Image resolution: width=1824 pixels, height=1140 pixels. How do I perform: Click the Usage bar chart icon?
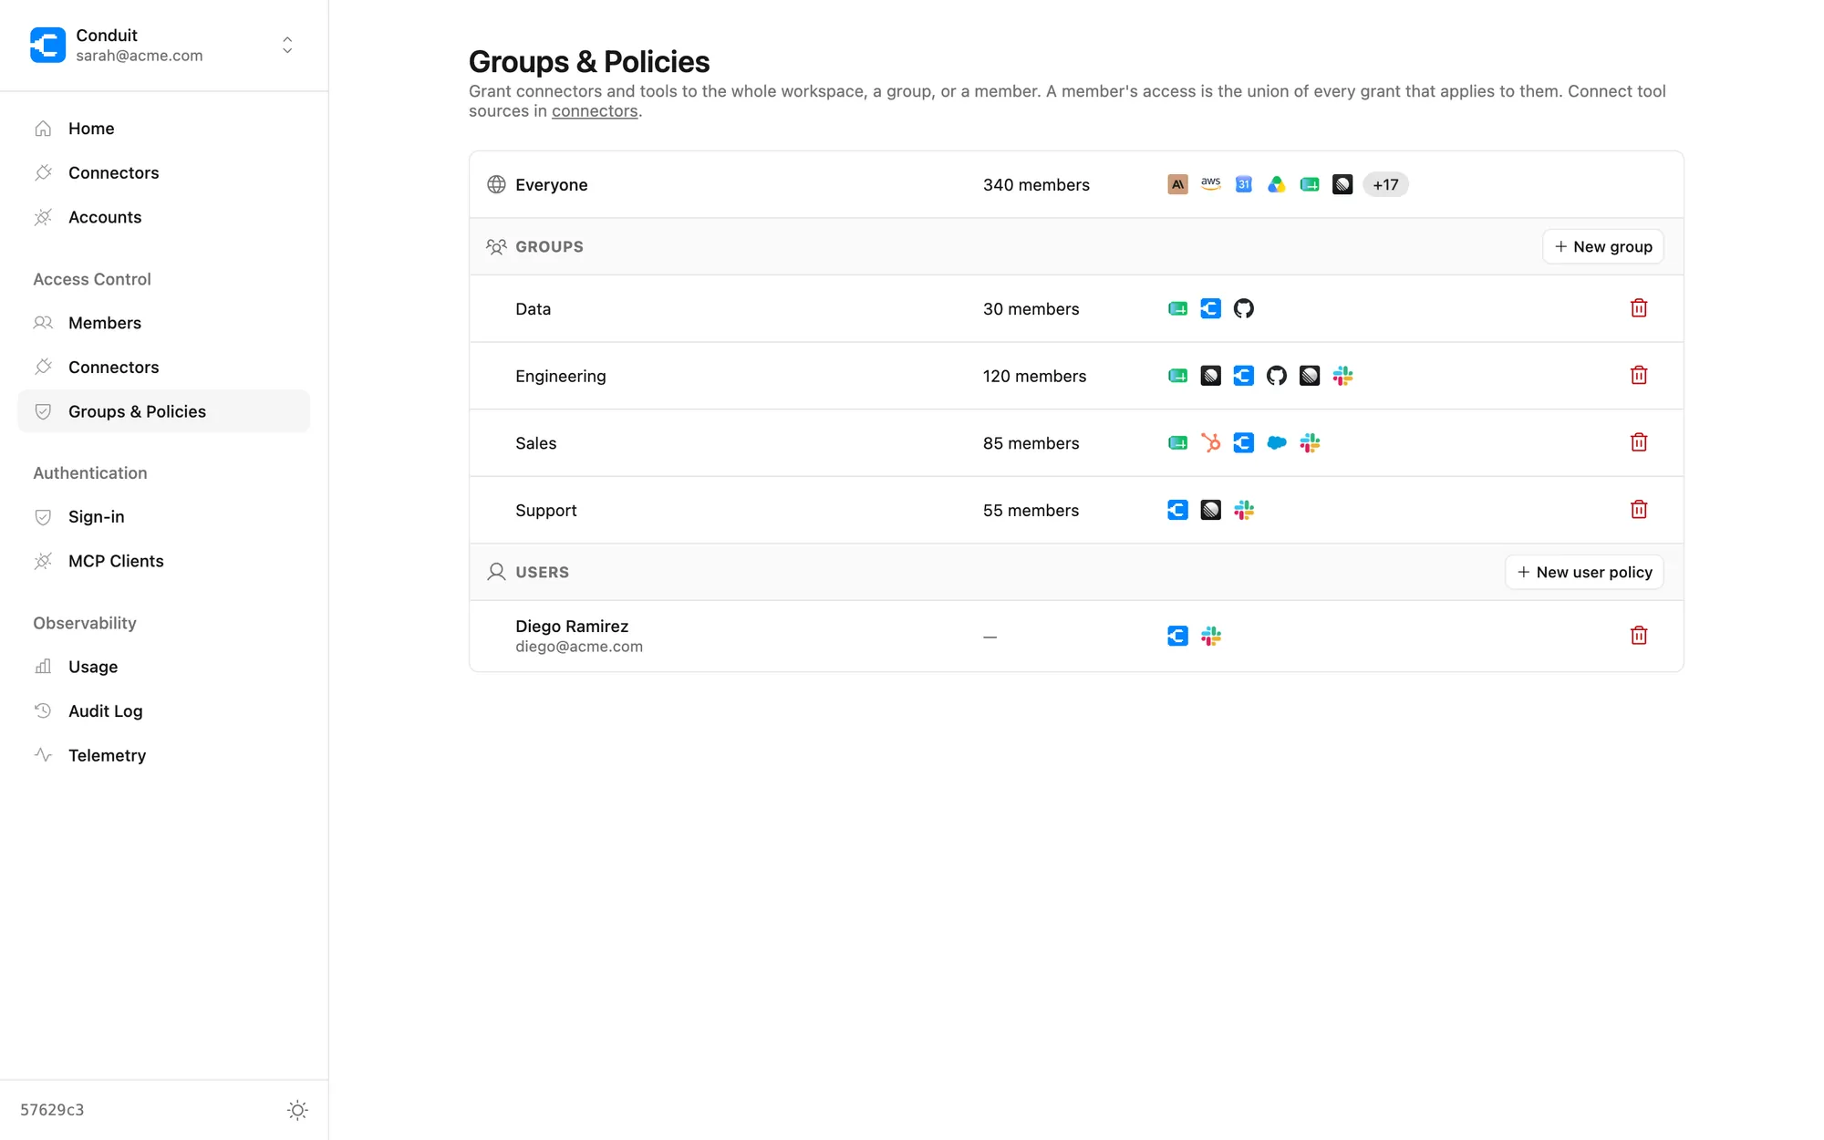click(x=43, y=667)
